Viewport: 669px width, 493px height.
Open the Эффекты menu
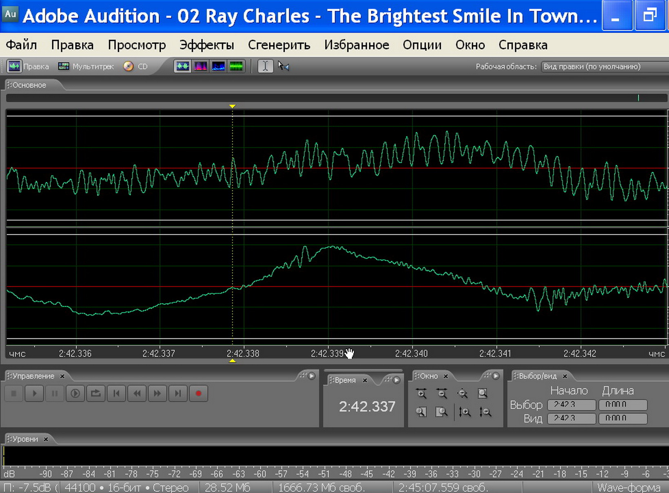[206, 45]
